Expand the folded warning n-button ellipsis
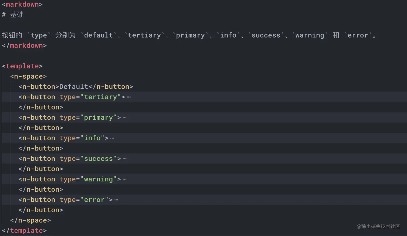 coord(124,179)
